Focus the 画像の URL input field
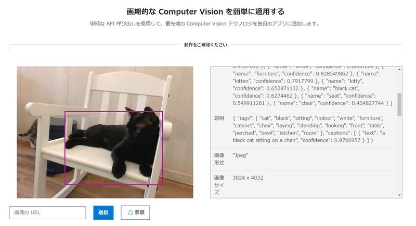Image resolution: width=416 pixels, height=226 pixels. [x=47, y=212]
